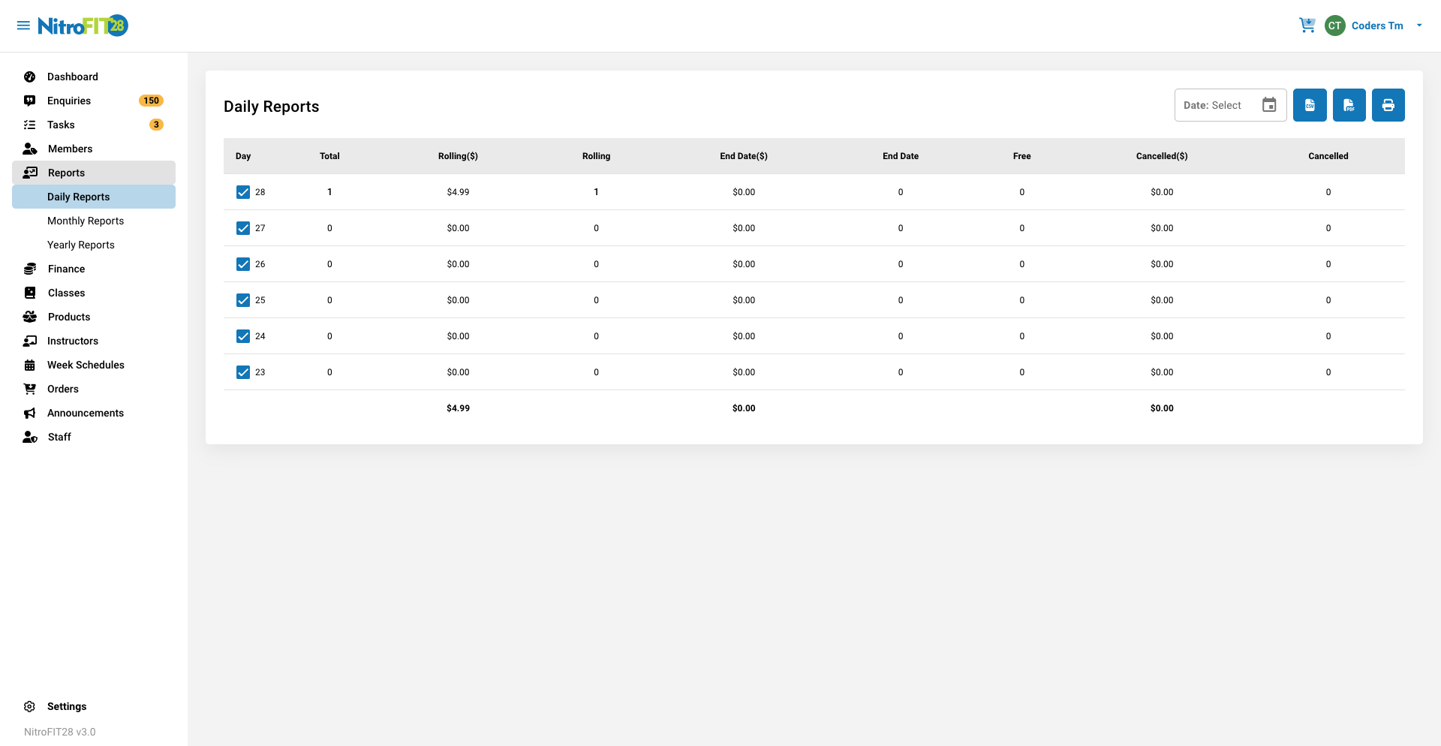Click the Date Select input field

tap(1216, 105)
